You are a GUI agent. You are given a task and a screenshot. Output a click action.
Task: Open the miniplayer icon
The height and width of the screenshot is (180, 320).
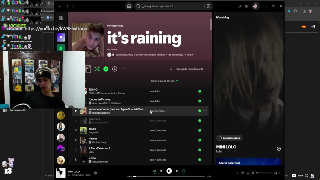(x=275, y=173)
